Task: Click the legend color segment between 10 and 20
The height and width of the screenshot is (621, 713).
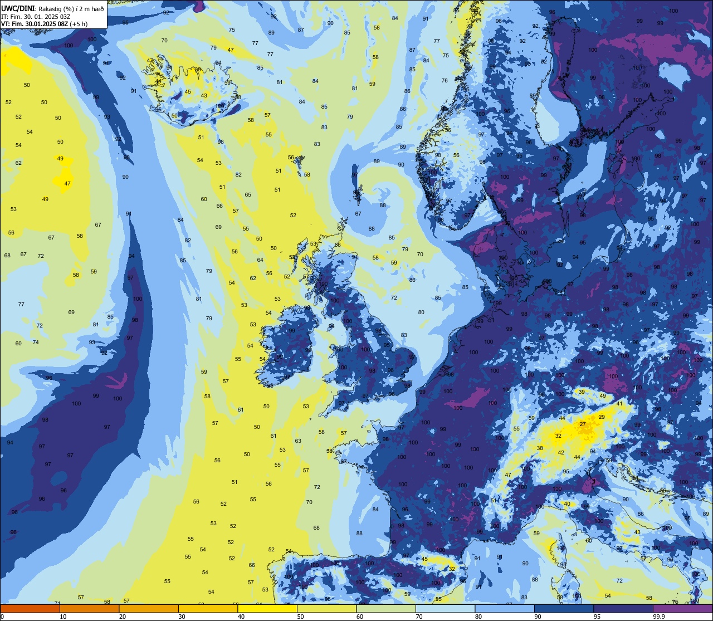Action: point(89,608)
